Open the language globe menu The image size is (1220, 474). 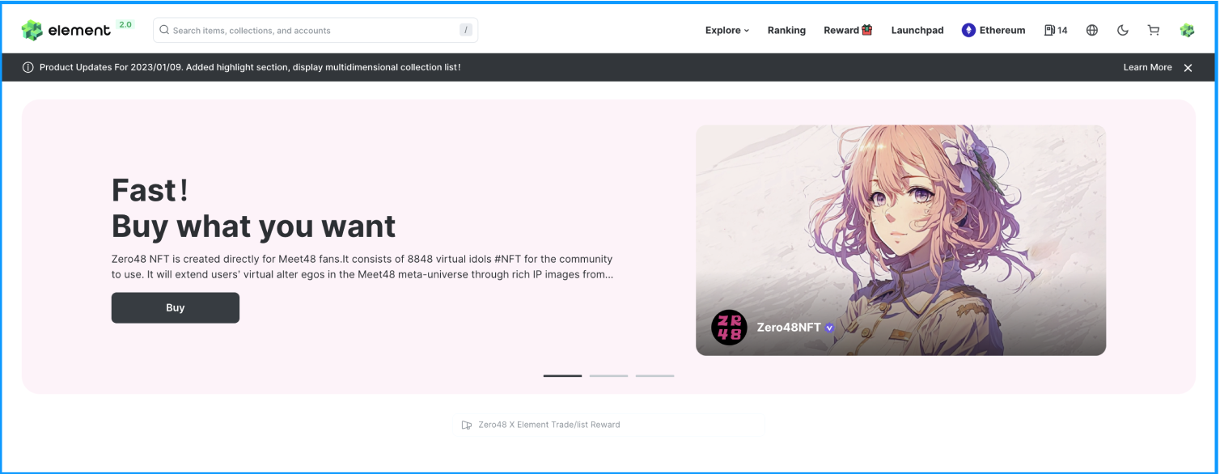1092,30
